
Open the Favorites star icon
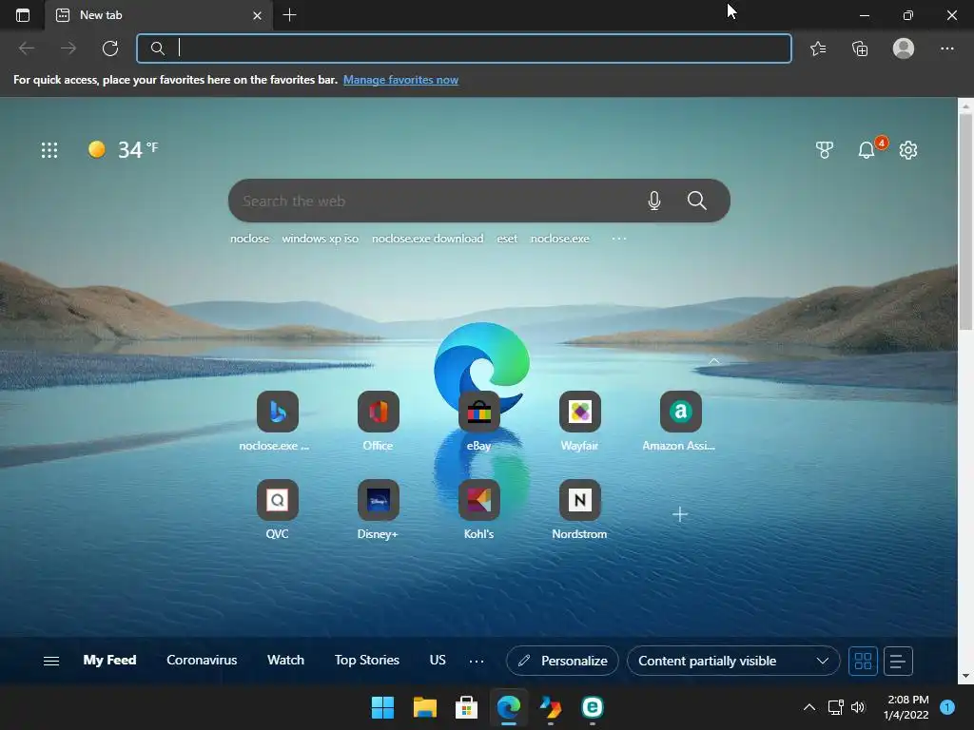click(x=818, y=48)
